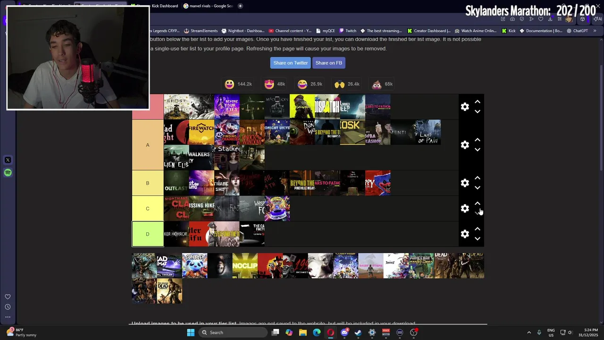The height and width of the screenshot is (340, 604).
Task: Move tier B row down with arrow
Action: click(478, 188)
